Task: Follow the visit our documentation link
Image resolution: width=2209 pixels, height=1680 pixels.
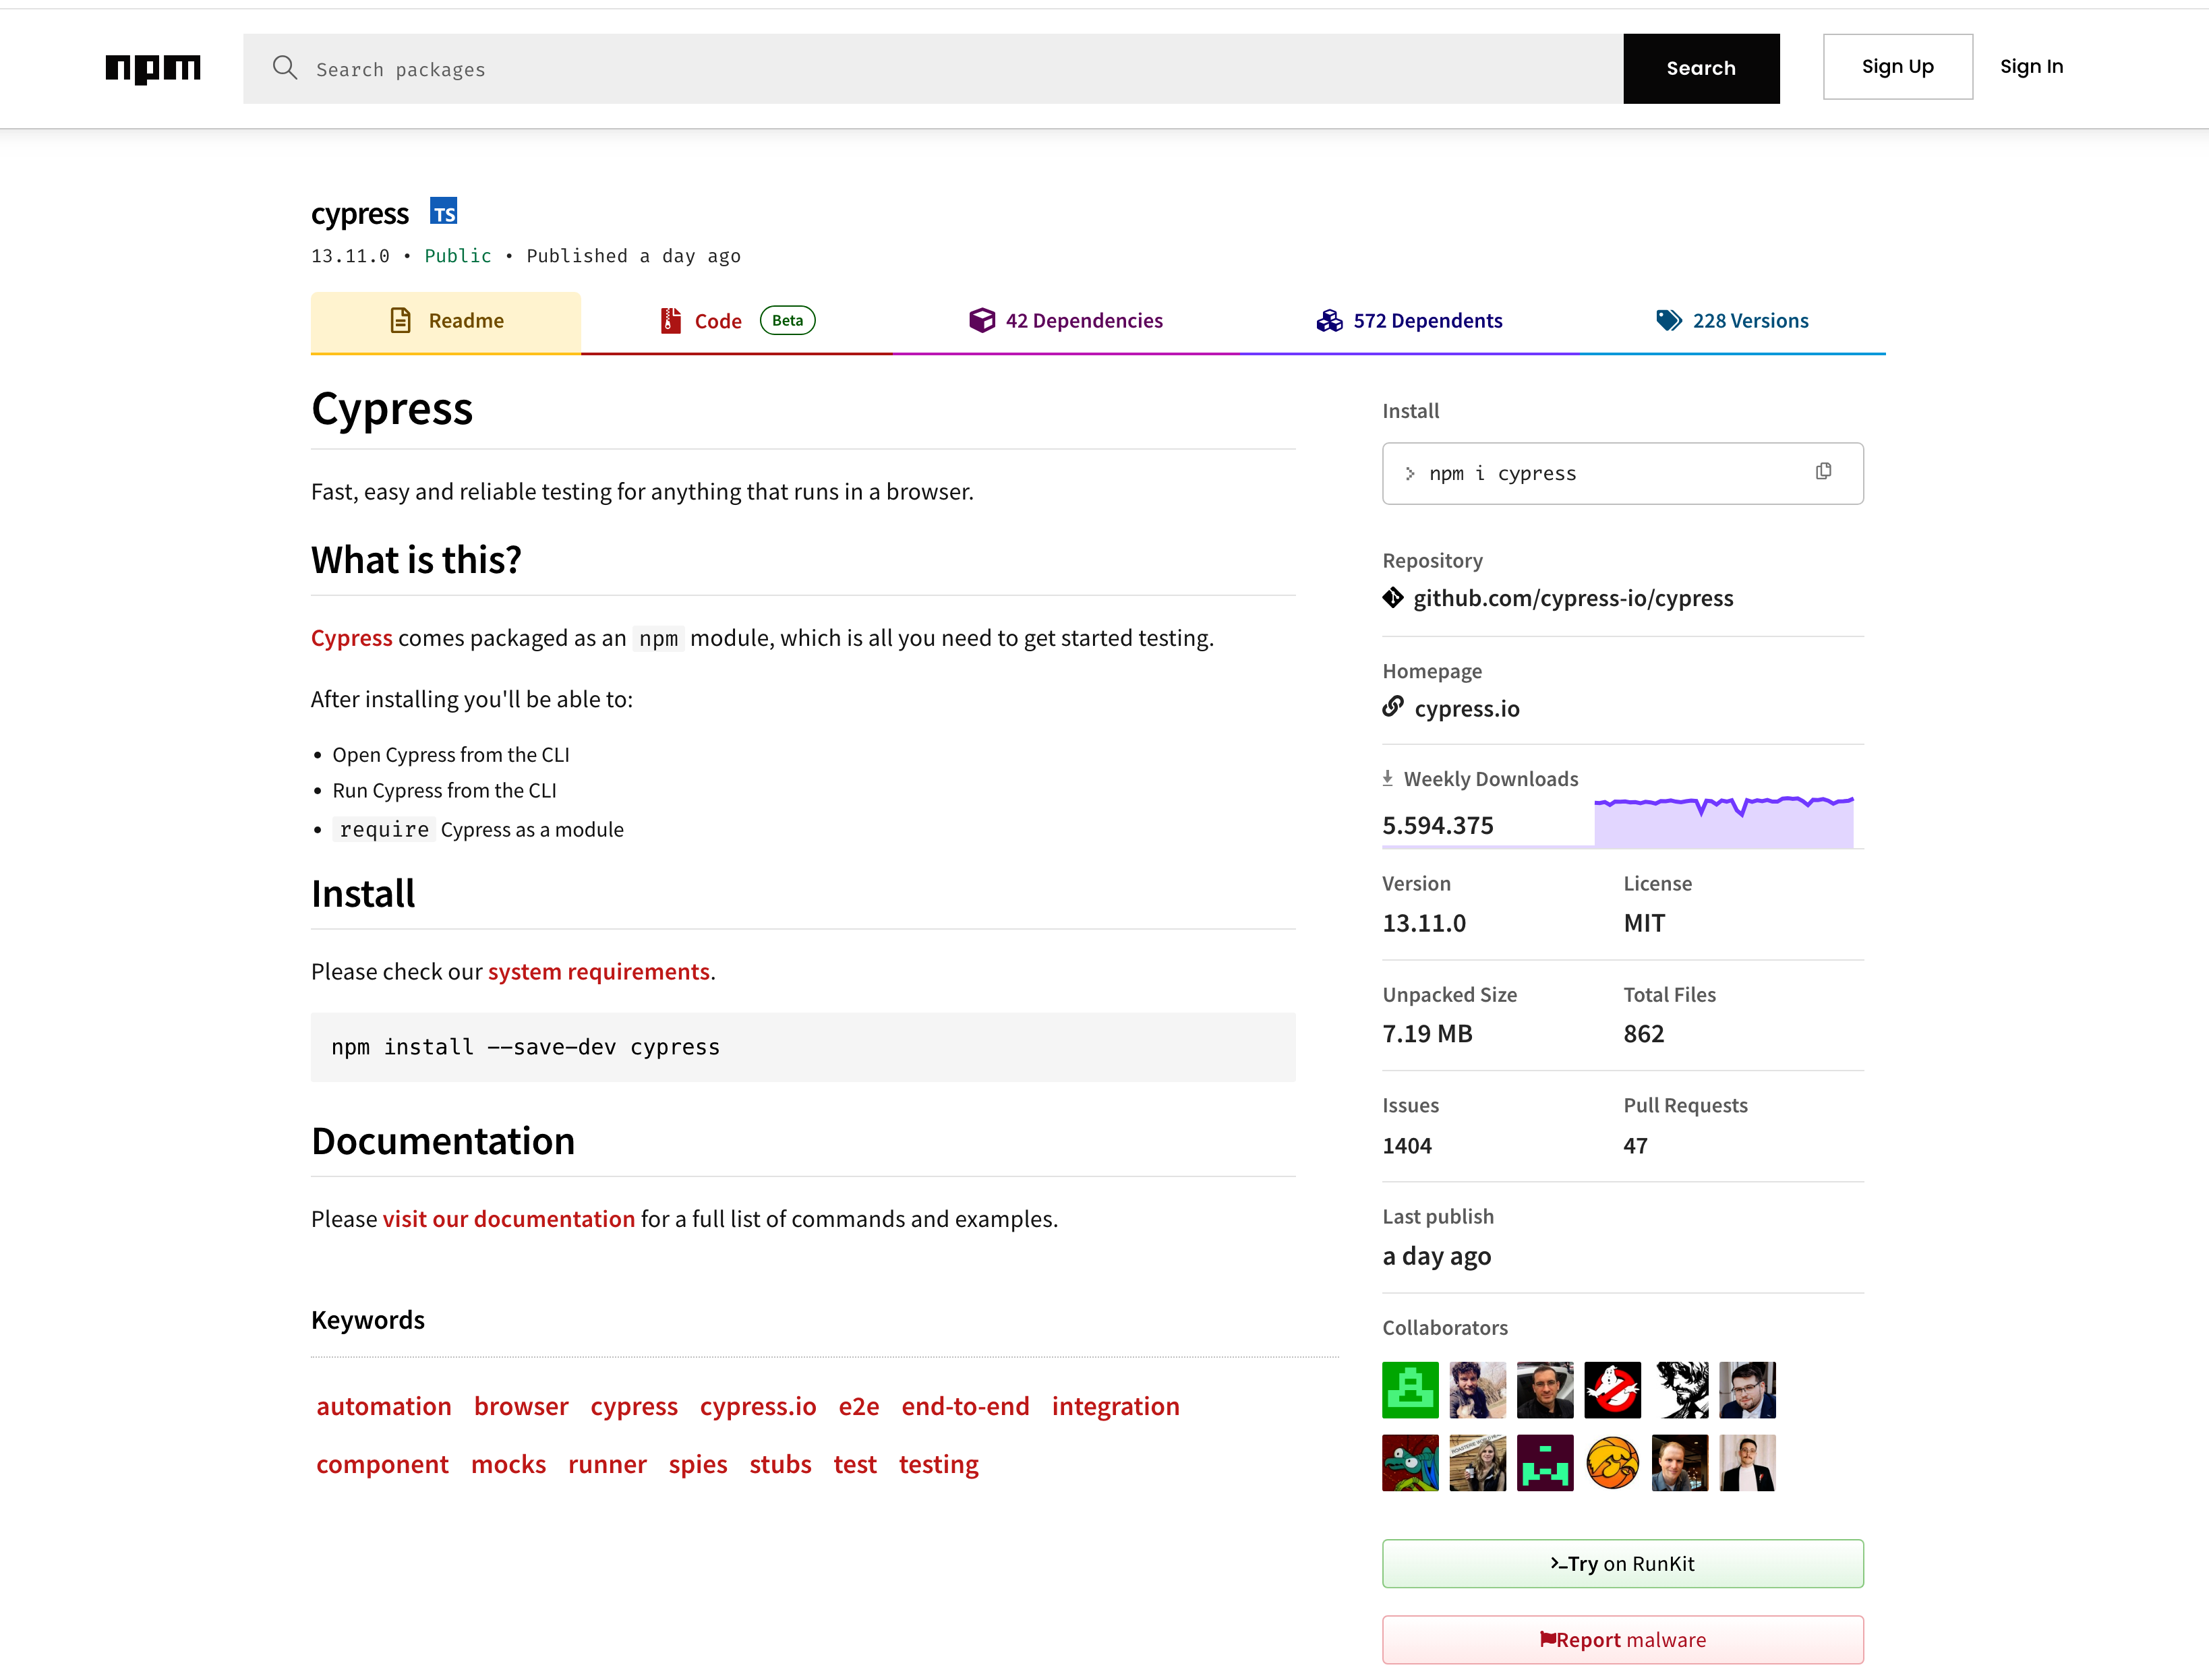Action: pos(509,1219)
